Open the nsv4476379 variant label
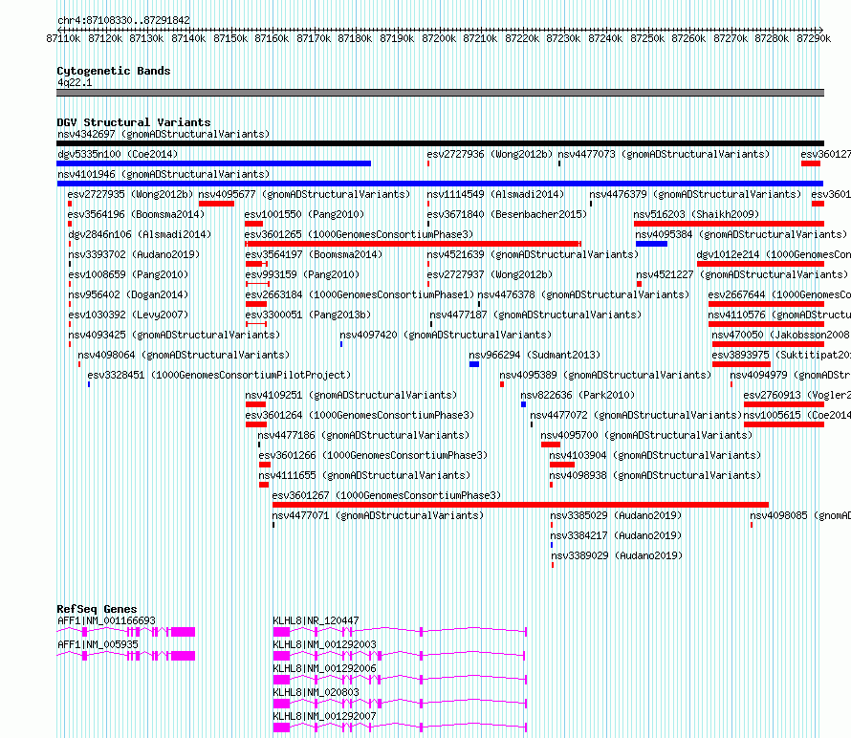Image resolution: width=851 pixels, height=738 pixels. [696, 194]
